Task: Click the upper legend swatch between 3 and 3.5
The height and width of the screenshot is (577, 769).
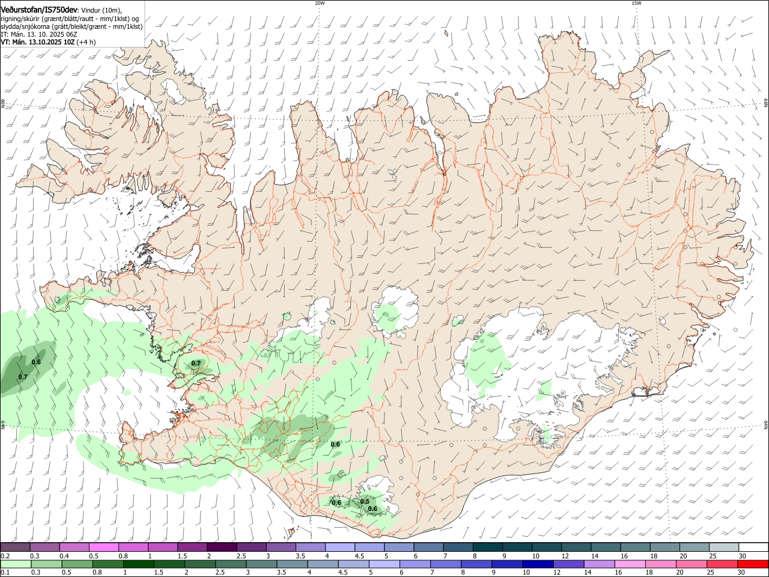Action: point(280,548)
